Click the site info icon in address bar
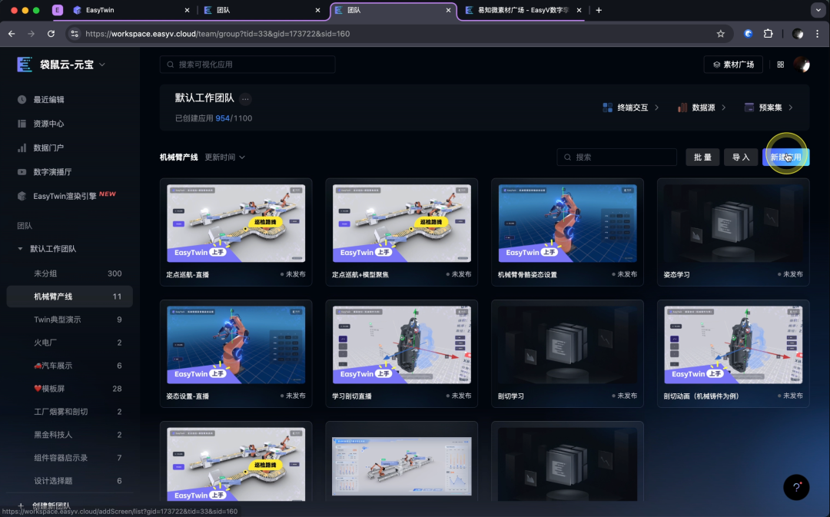830x517 pixels. (x=75, y=34)
